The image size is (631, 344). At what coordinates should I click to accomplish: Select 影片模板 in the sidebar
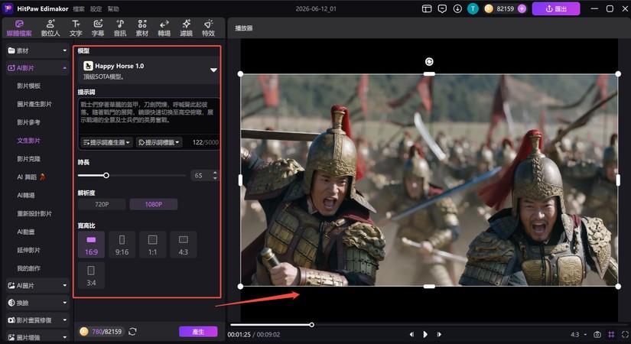click(x=28, y=86)
